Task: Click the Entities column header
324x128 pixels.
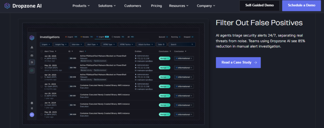Action: coord(138,51)
